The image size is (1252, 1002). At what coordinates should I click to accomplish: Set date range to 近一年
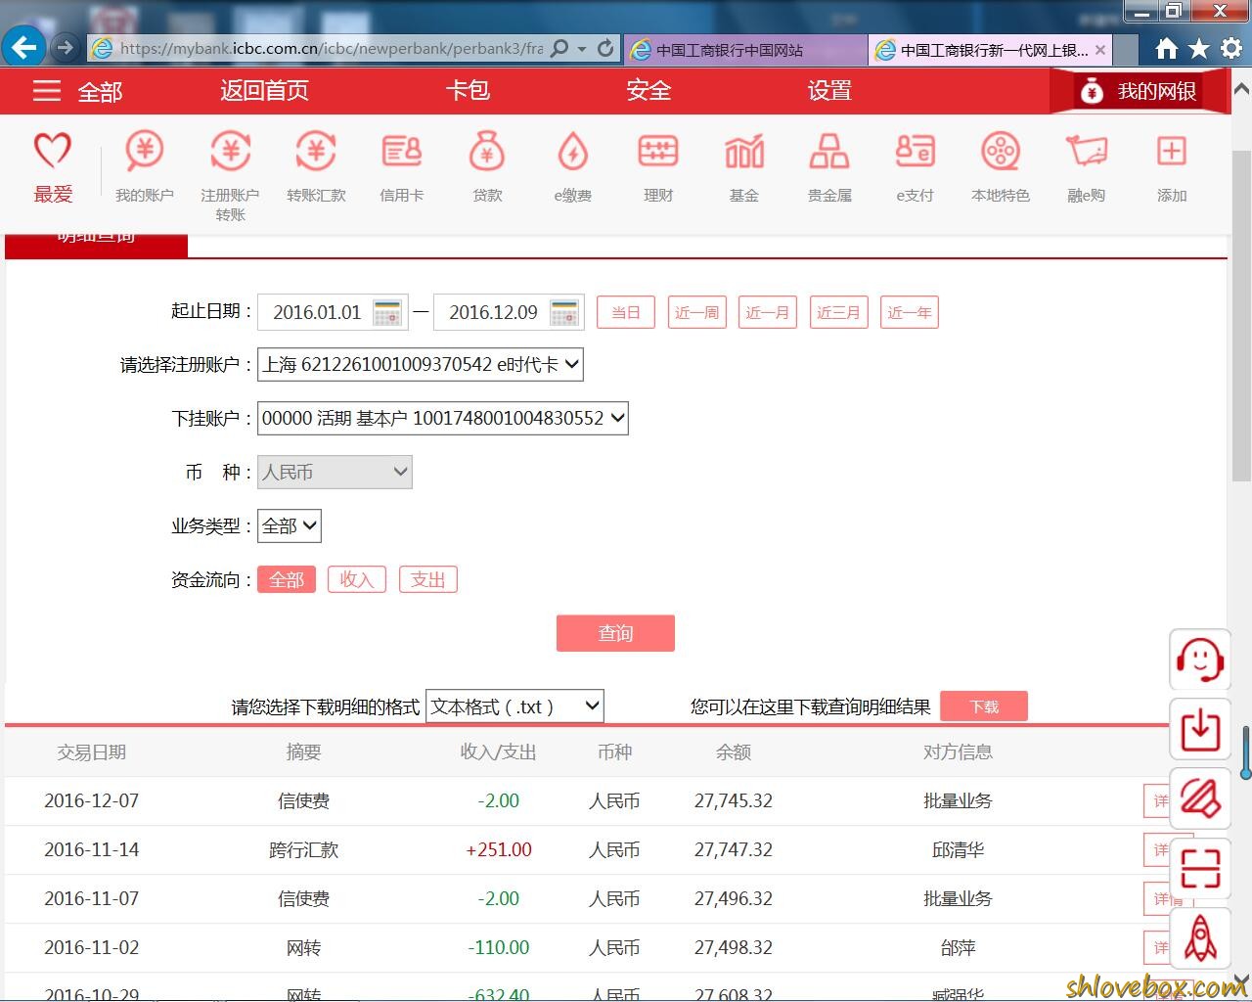tap(910, 312)
